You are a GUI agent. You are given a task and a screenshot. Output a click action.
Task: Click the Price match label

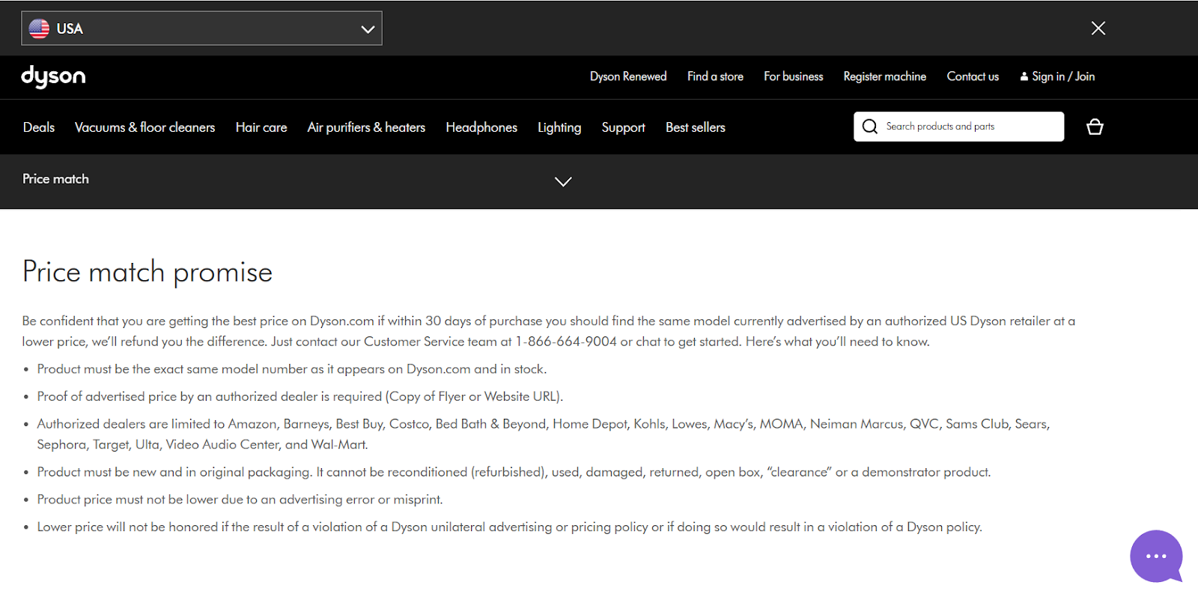(55, 179)
